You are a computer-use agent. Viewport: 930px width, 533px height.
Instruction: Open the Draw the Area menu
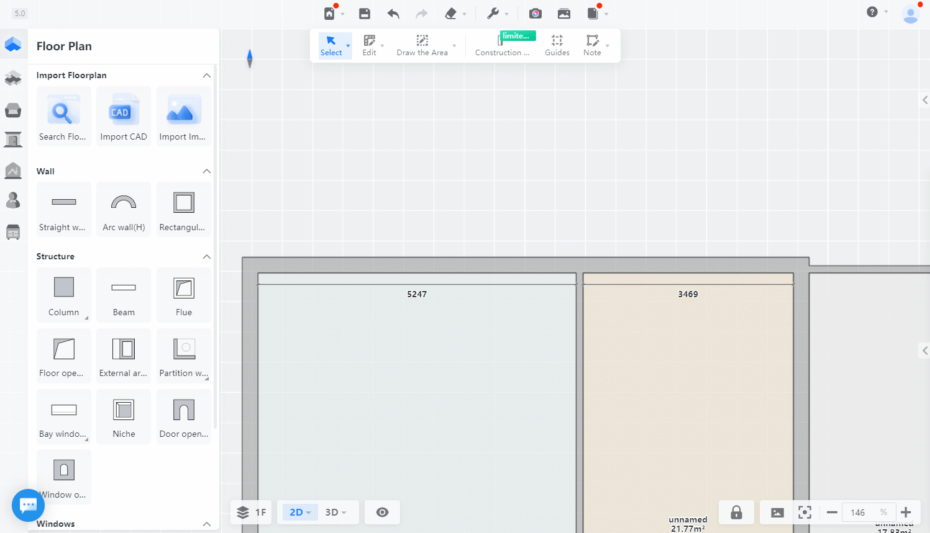[422, 45]
